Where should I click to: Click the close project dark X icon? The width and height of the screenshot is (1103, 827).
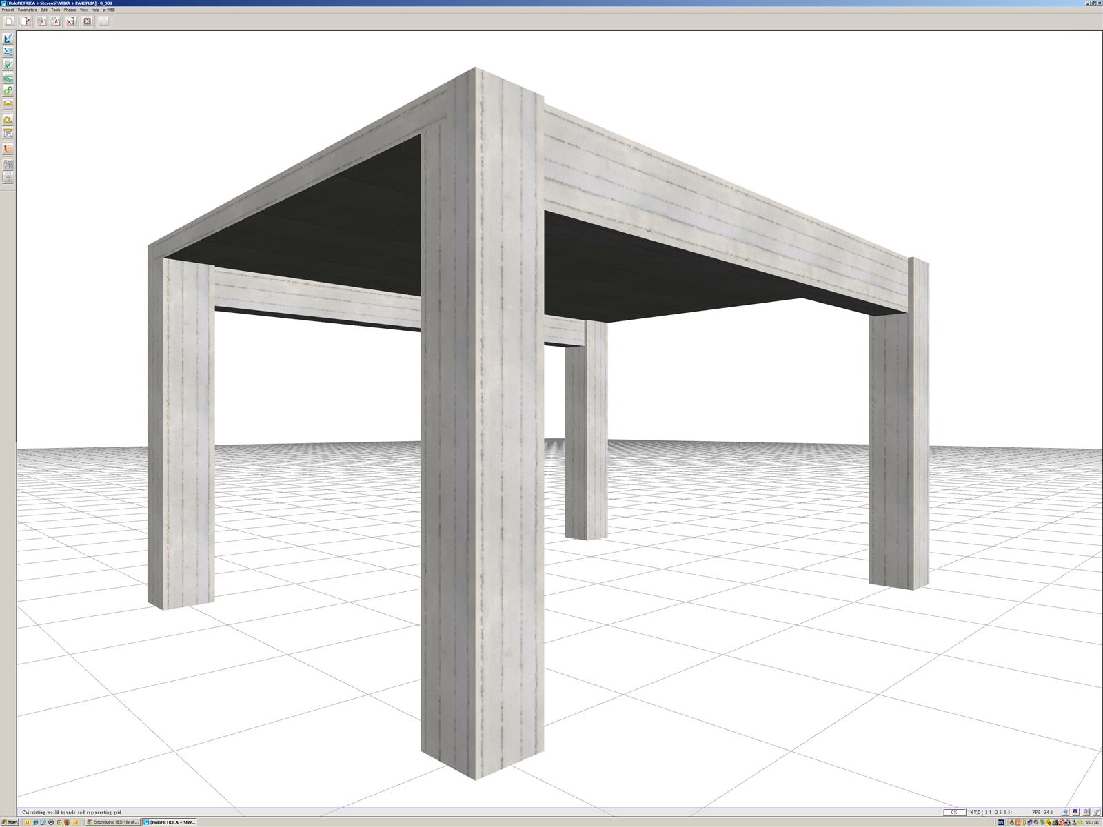[x=88, y=21]
